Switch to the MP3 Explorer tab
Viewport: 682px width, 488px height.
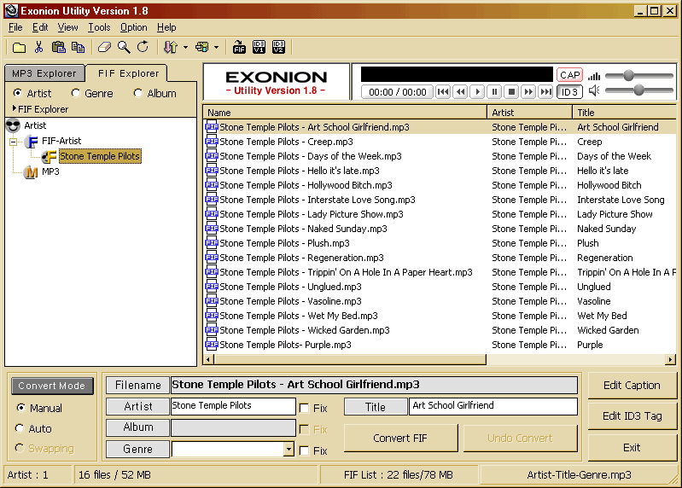(44, 73)
